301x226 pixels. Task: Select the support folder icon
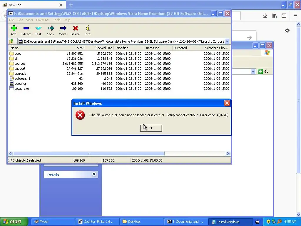click(x=12, y=68)
